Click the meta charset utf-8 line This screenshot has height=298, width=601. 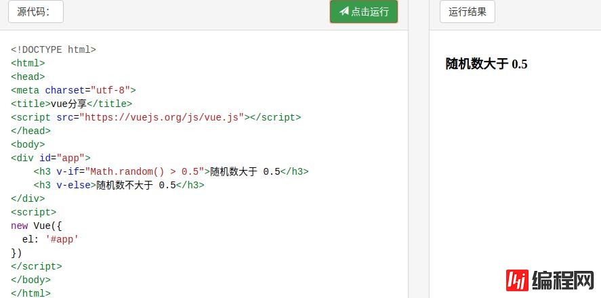pos(73,90)
